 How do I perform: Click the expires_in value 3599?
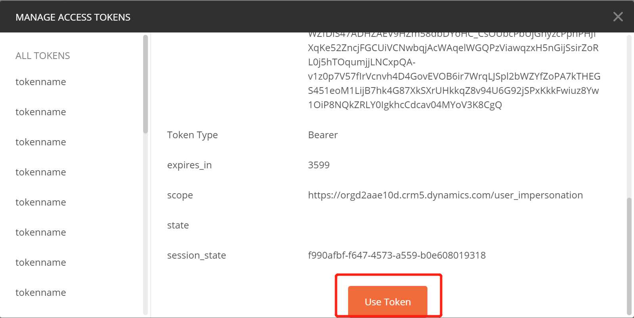pyautogui.click(x=319, y=165)
